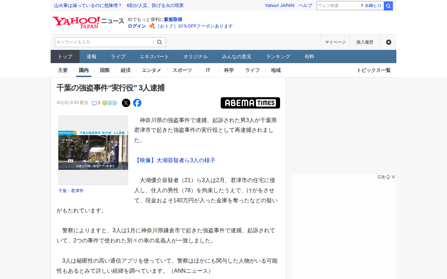Open マイページ

point(335,42)
